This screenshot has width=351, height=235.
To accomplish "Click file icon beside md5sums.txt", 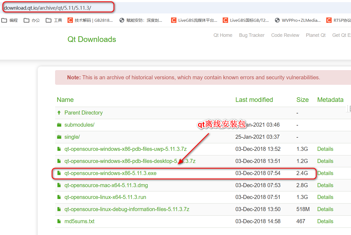I will [59, 221].
